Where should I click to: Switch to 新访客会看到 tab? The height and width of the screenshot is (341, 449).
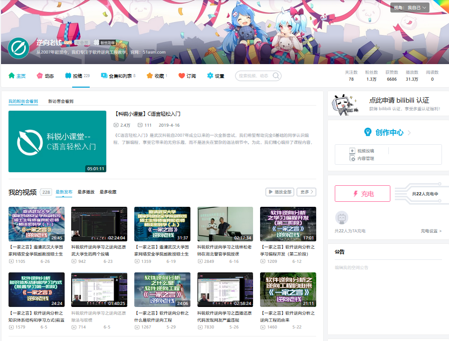61,101
